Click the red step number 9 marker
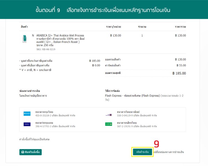Viewport: 208px width, 166px height. pos(156,144)
